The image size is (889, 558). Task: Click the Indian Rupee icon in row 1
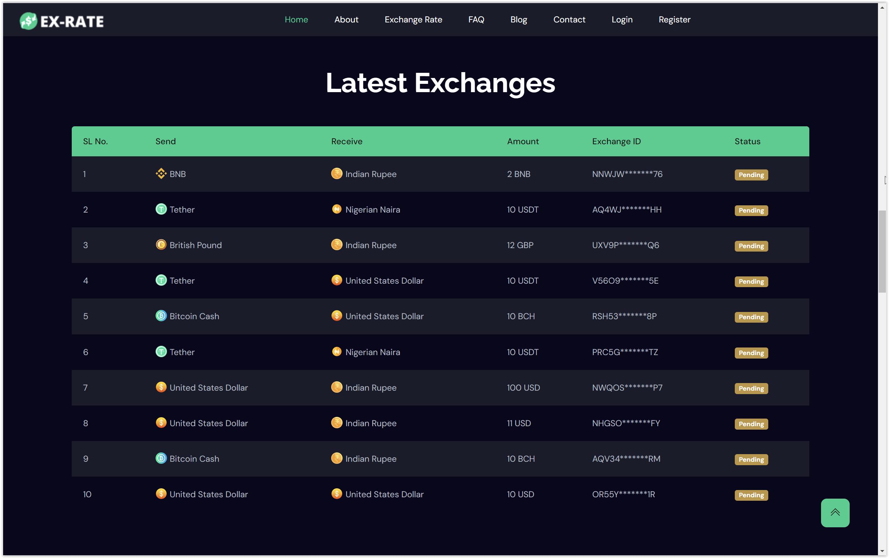(336, 174)
